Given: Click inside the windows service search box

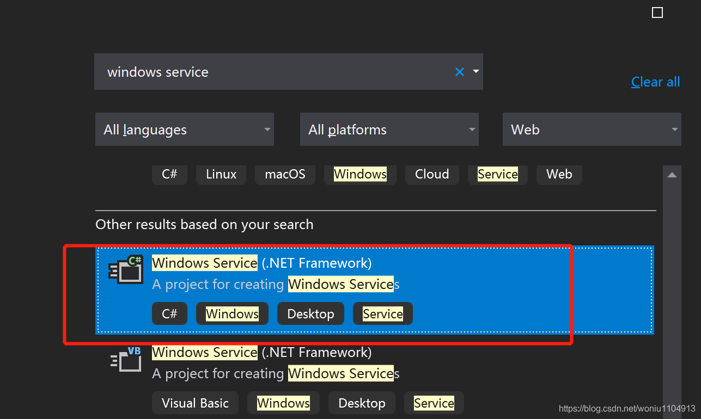Looking at the screenshot, I should tap(245, 71).
